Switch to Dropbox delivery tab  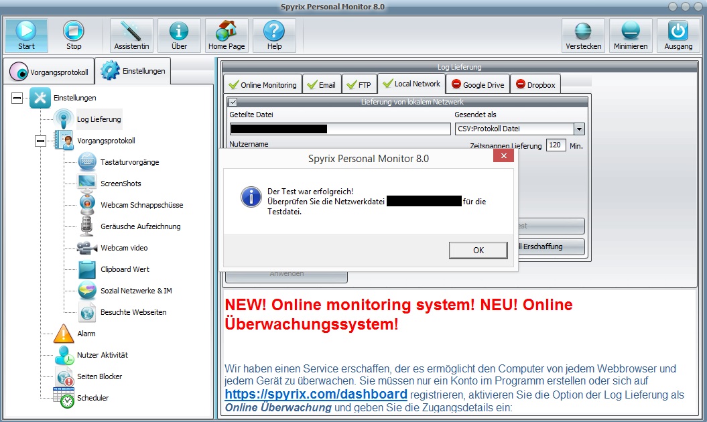tap(535, 84)
